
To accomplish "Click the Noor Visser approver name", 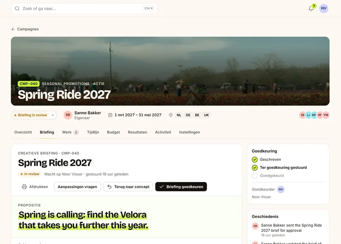I will tap(261, 197).
